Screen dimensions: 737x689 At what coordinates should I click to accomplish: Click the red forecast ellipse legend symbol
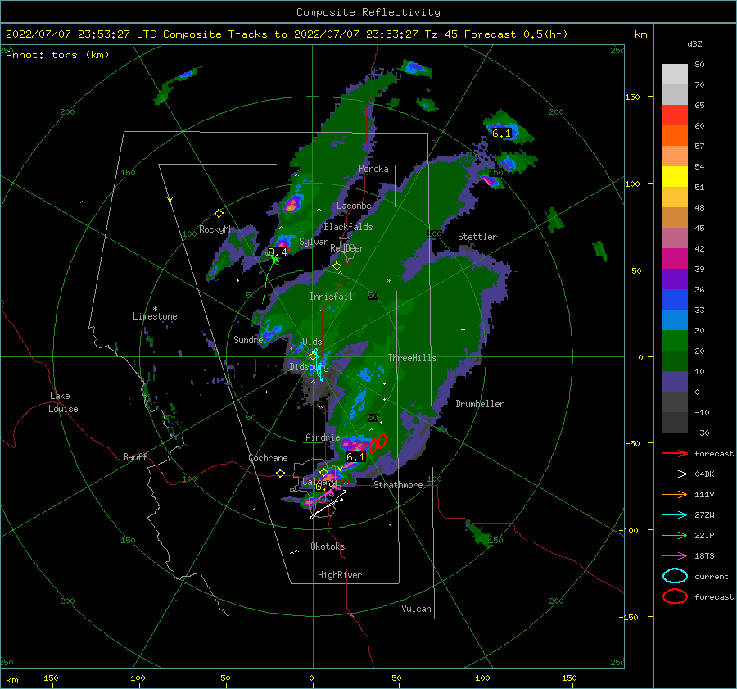[x=675, y=596]
